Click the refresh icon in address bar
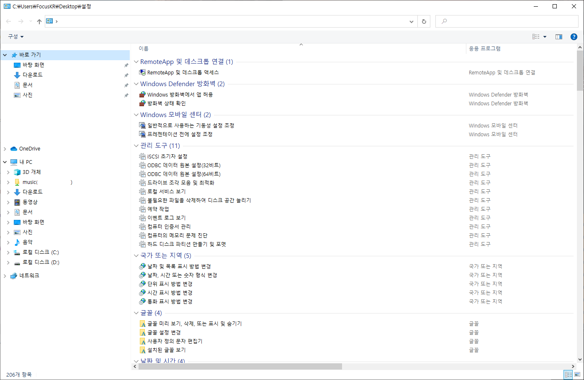 click(424, 21)
